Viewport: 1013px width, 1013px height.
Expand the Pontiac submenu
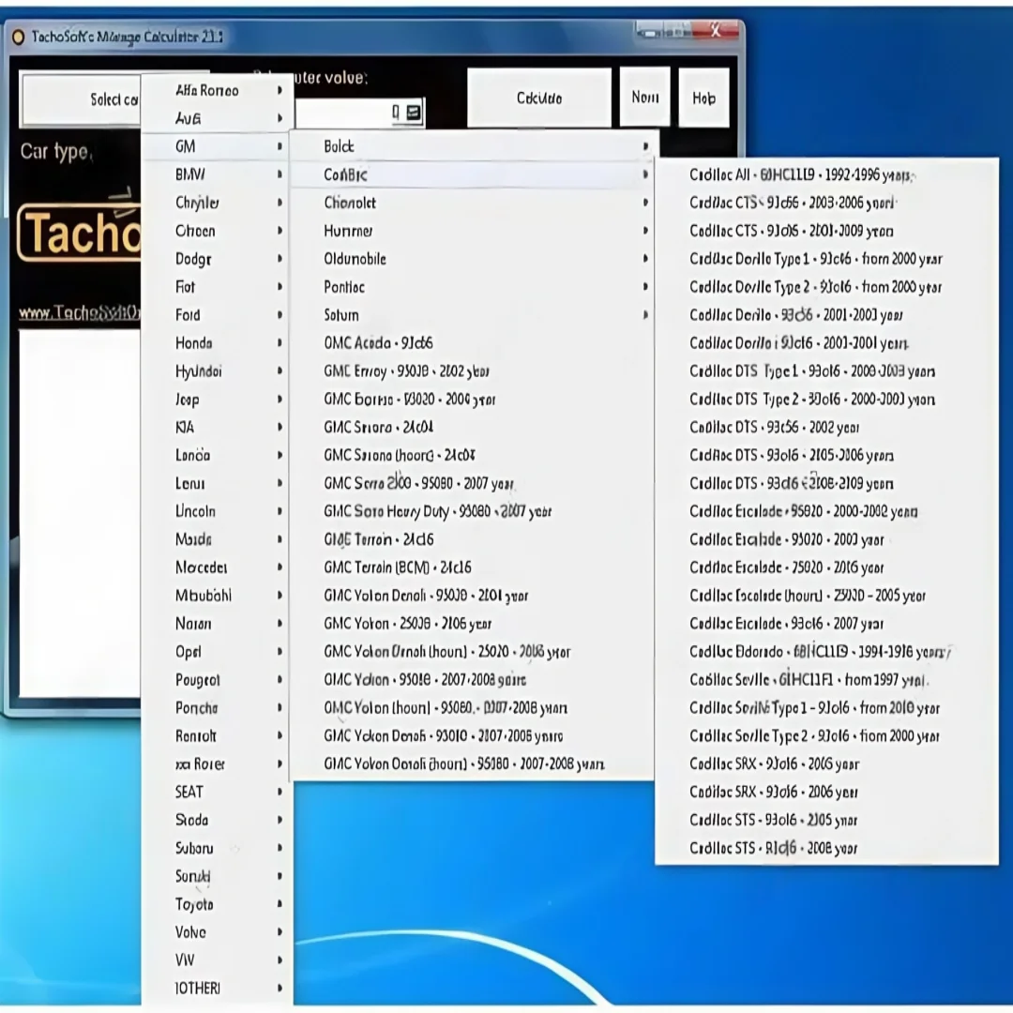pos(472,287)
